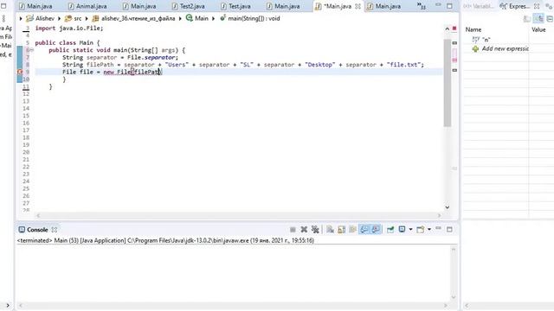The width and height of the screenshot is (554, 311).
Task: Close the Expressions view tab
Action: coord(537,6)
